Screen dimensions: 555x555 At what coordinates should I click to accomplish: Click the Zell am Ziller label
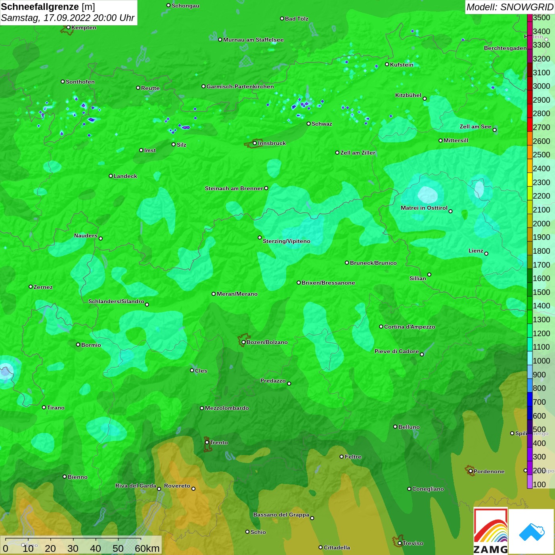[x=358, y=153]
